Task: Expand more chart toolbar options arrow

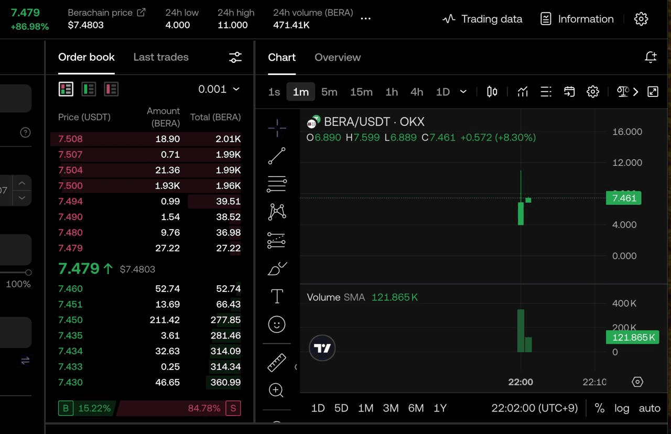Action: (635, 92)
